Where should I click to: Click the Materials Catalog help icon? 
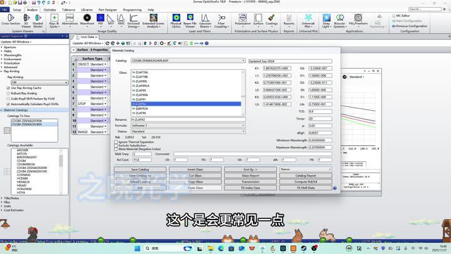(x=334, y=188)
